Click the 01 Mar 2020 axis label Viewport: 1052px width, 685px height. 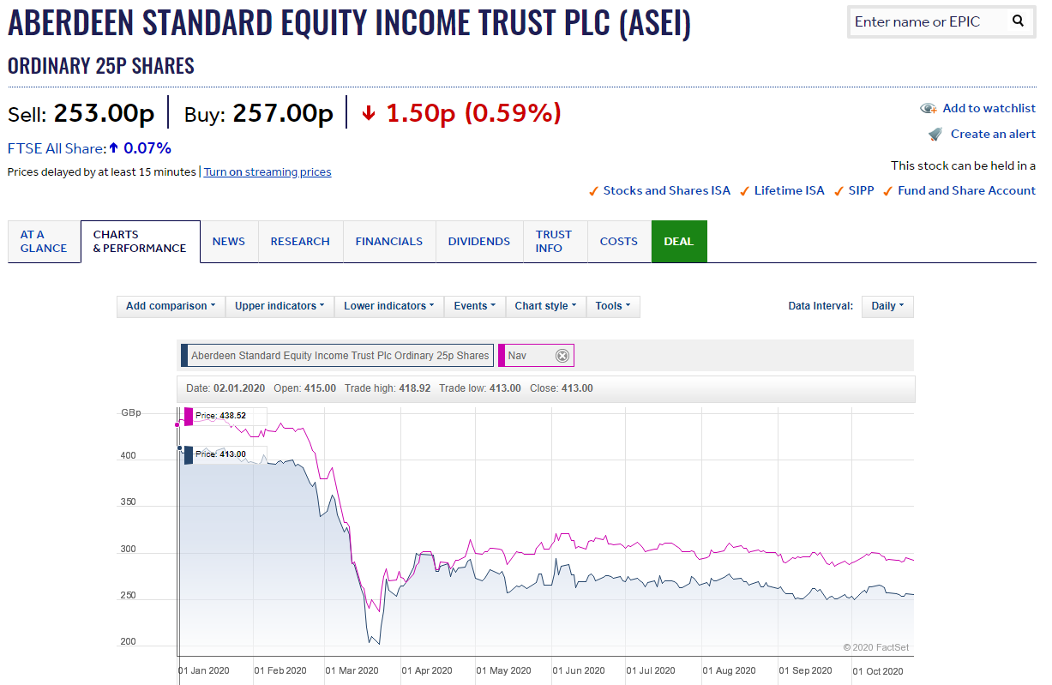352,670
